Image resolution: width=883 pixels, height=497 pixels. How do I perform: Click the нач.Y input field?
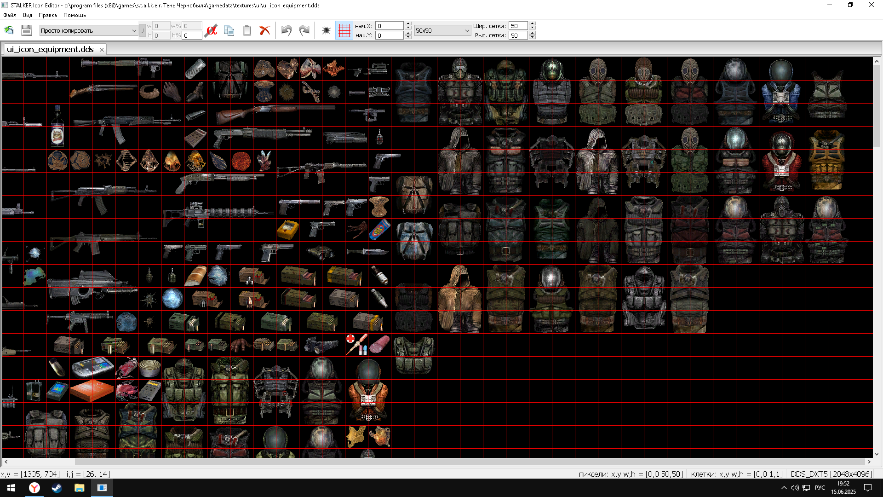[x=390, y=35]
